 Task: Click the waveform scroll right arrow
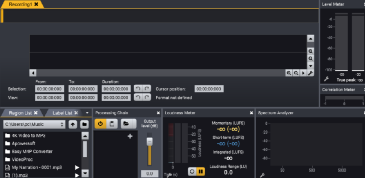(x=303, y=73)
